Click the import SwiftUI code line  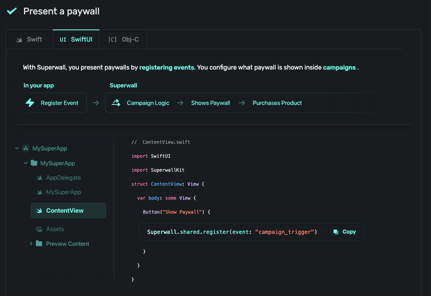coord(151,156)
